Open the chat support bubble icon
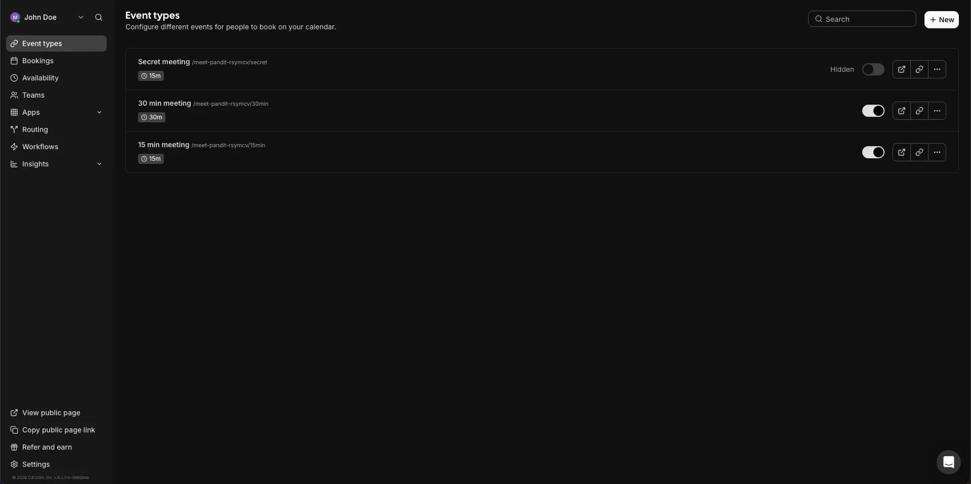This screenshot has height=484, width=971. coord(948,462)
